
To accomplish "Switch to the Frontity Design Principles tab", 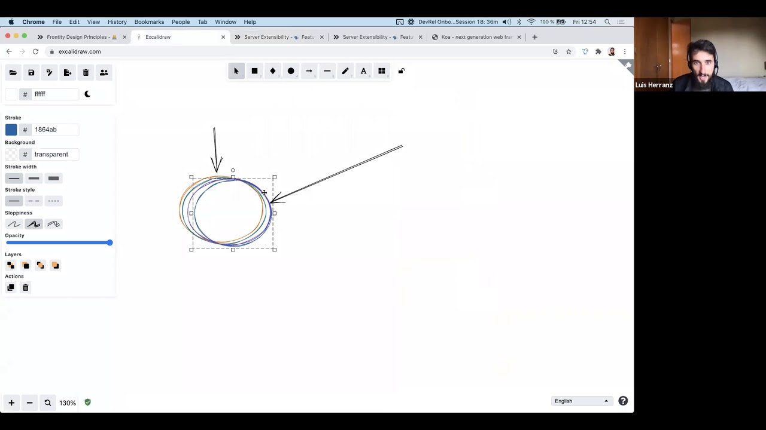I will pos(81,37).
